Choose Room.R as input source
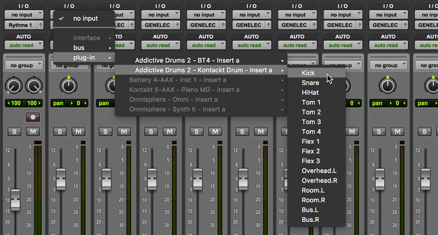This screenshot has width=438, height=235. [317, 200]
